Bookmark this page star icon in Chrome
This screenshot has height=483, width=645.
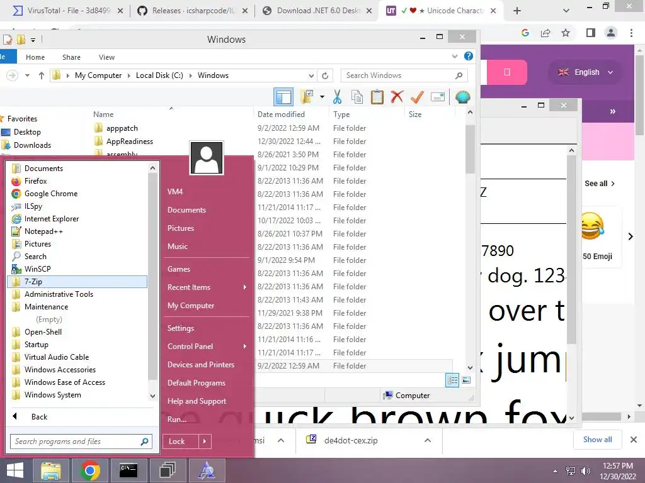pos(566,33)
